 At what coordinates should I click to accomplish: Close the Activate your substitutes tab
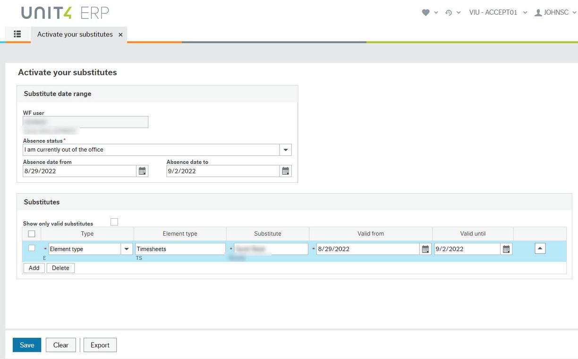[120, 34]
